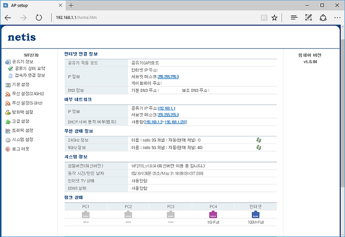345x237 pixels.
Task: Open the Hub three-lines icon
Action: [x=294, y=17]
